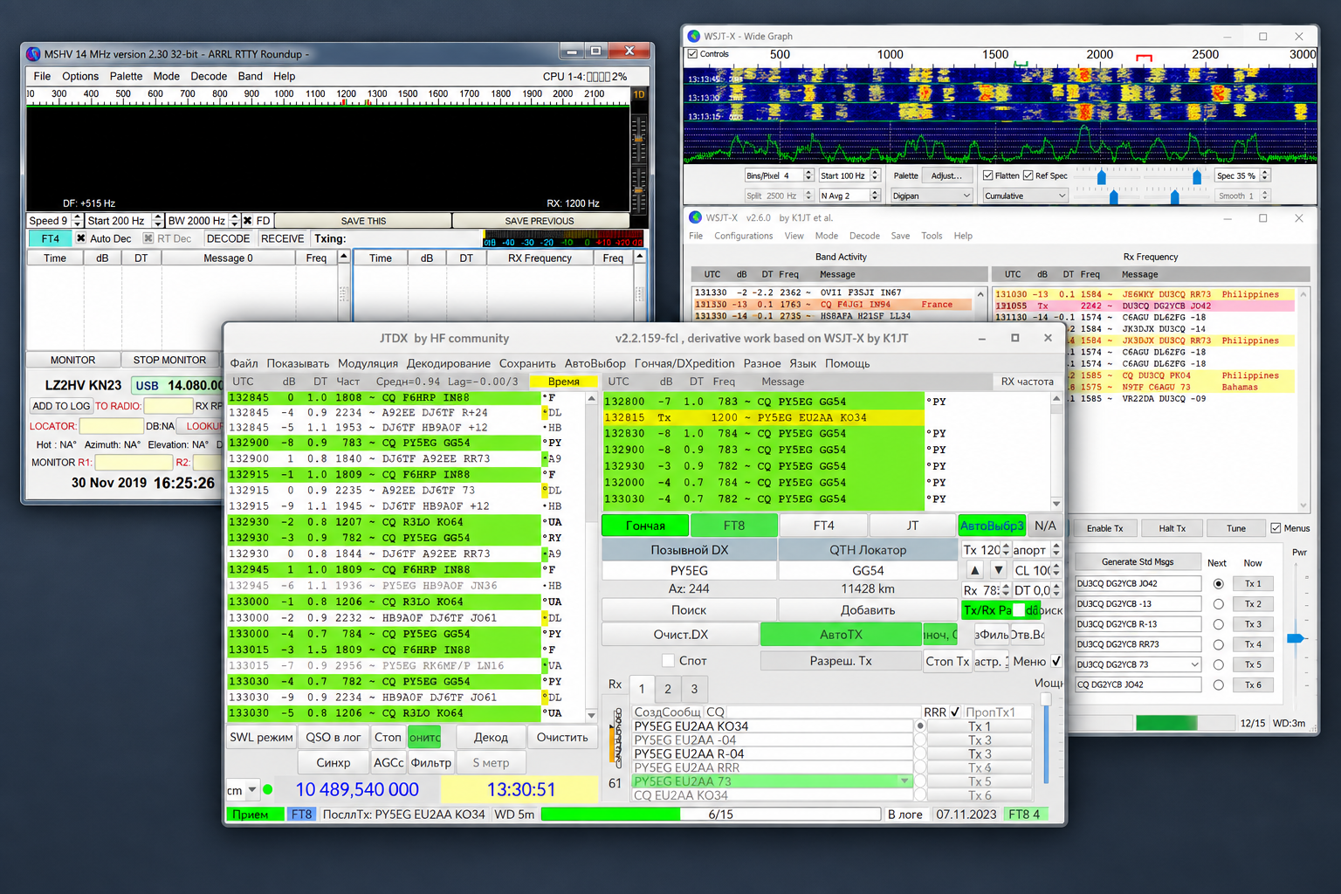
Task: Select the Next radio for DU3CQ DG2YCB RR73
Action: click(1218, 644)
